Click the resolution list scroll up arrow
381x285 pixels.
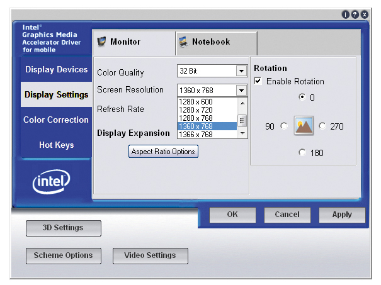click(x=242, y=103)
